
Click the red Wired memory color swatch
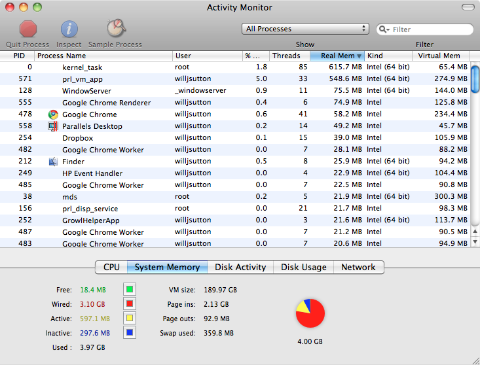click(130, 304)
